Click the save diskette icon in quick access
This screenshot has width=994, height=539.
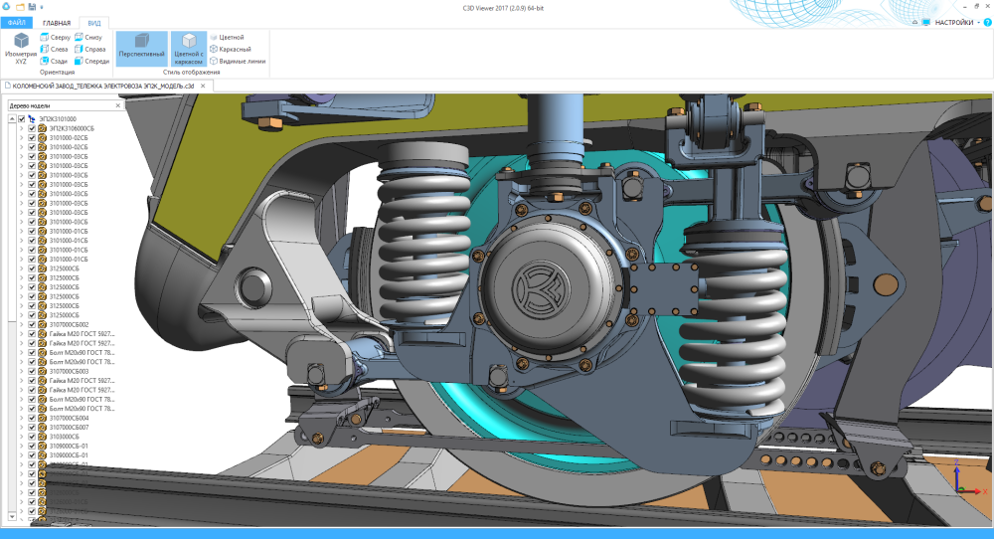pos(32,7)
